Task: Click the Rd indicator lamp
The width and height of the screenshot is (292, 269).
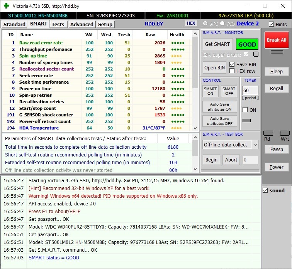Action: coord(268,133)
